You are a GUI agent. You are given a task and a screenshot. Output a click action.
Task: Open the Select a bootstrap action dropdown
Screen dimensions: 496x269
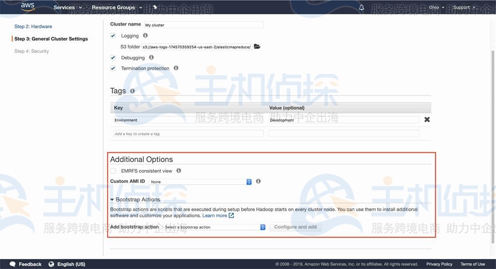tap(214, 227)
